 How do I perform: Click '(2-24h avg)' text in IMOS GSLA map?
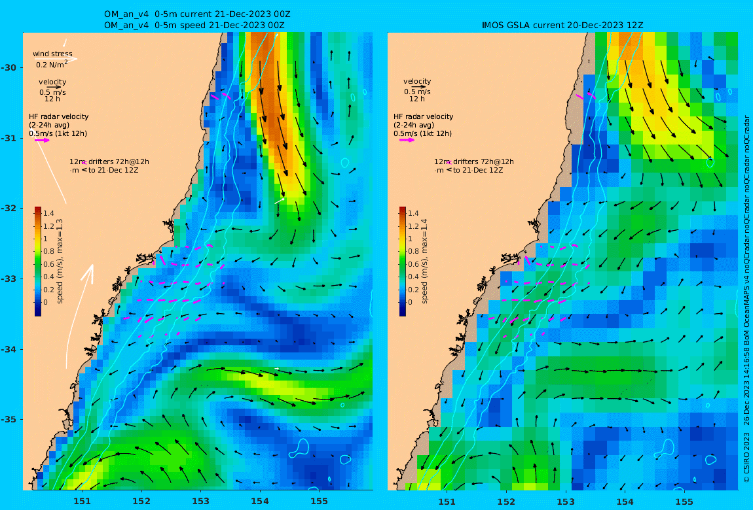(x=414, y=125)
